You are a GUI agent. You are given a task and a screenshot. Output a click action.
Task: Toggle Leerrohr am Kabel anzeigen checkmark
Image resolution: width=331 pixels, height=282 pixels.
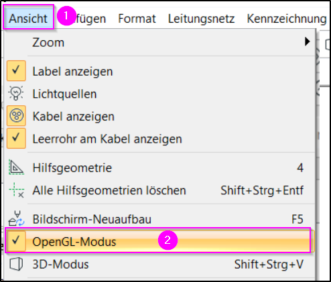coord(16,138)
